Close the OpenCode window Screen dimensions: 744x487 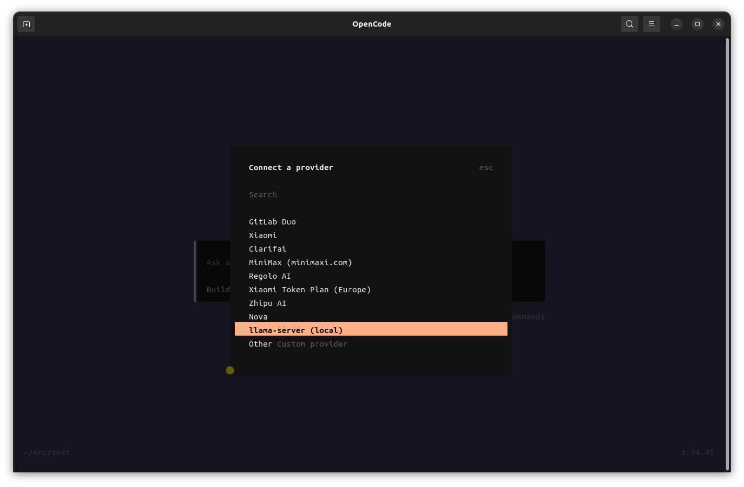click(718, 24)
